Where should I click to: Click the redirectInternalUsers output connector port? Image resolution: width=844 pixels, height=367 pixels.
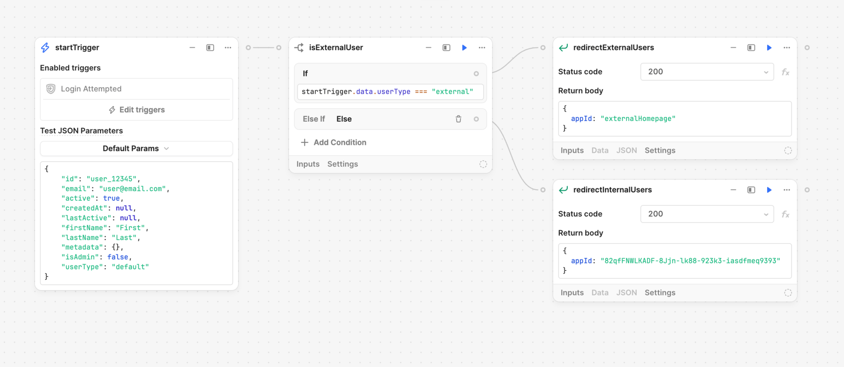pyautogui.click(x=807, y=190)
